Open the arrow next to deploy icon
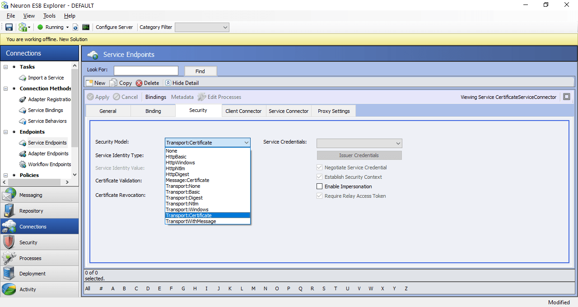This screenshot has height=307, width=578. click(x=29, y=27)
